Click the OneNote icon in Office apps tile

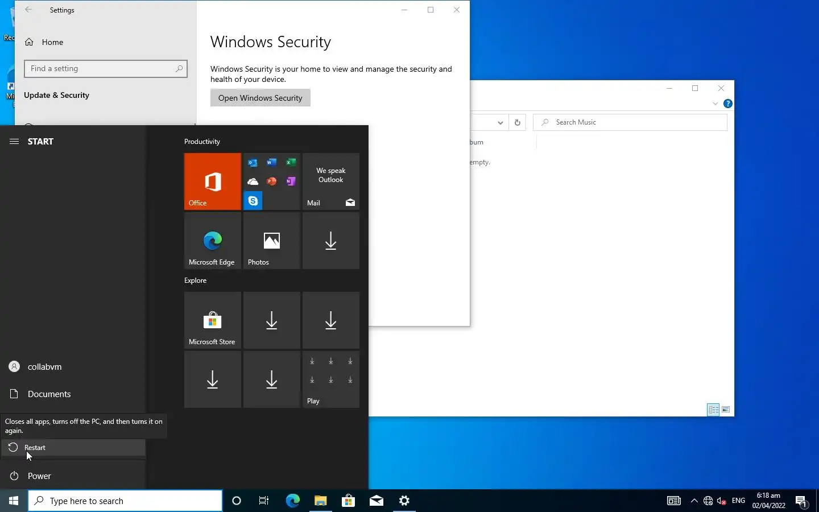tap(291, 181)
